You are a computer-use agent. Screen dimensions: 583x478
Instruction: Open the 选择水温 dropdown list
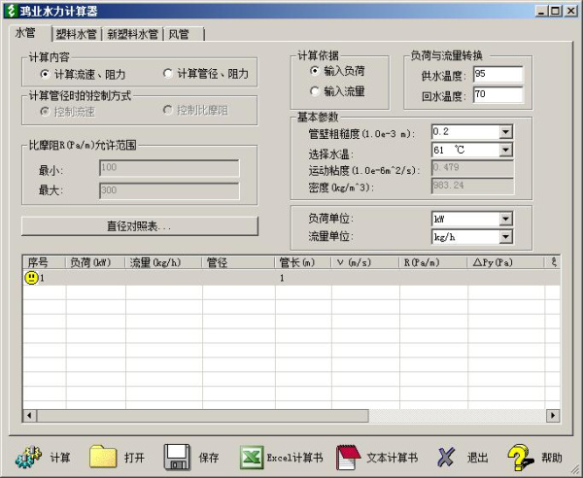tap(505, 151)
